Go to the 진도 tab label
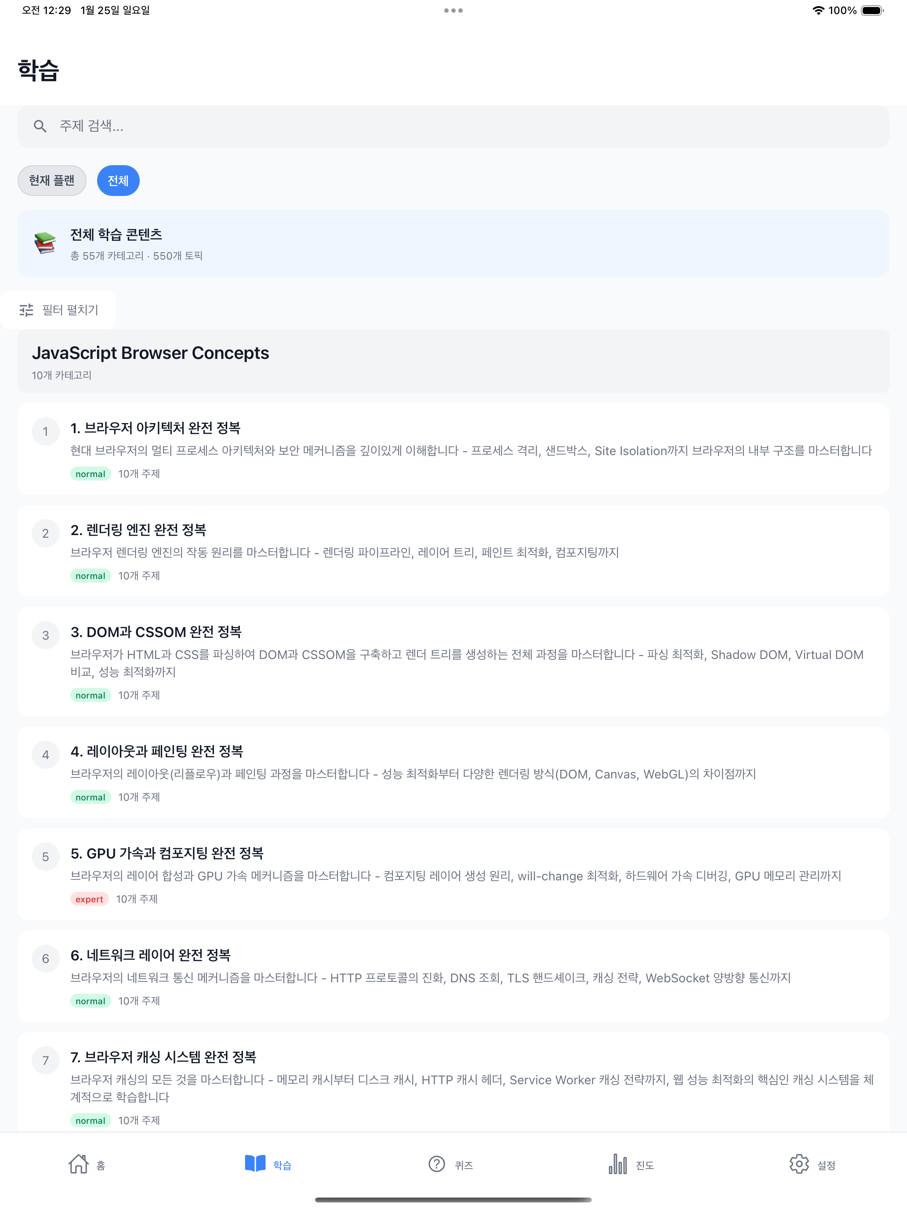The width and height of the screenshot is (907, 1209). click(645, 1165)
